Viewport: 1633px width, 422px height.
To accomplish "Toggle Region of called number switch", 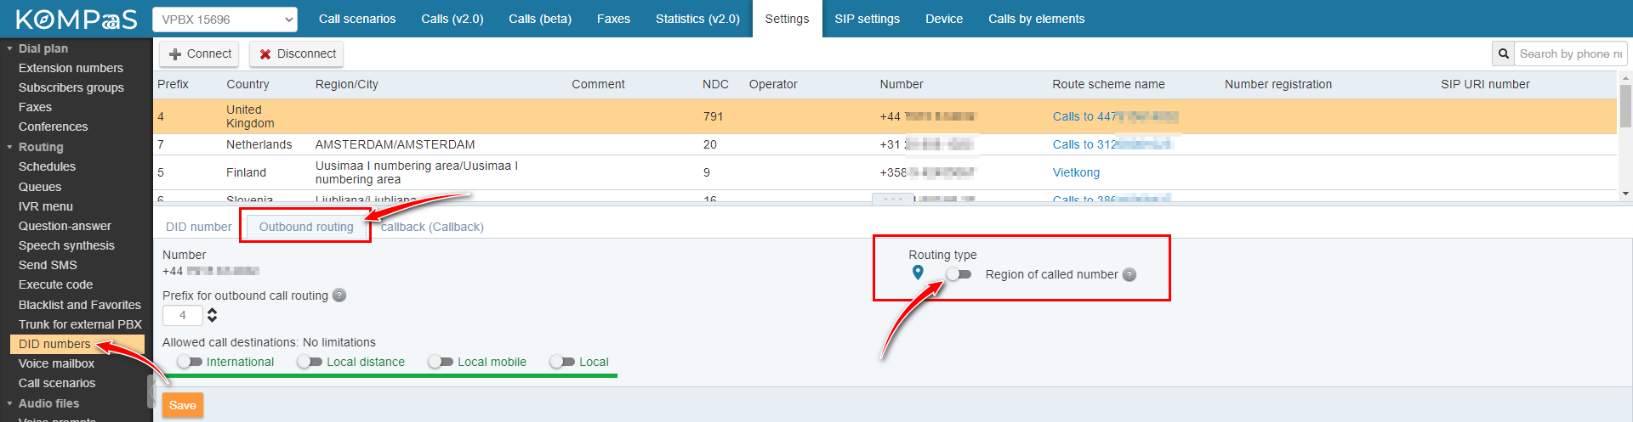I will [x=959, y=274].
